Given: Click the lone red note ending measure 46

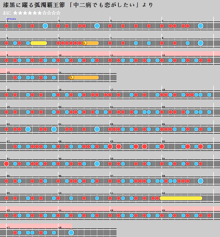Looking at the screenshot, I should pos(209,215).
